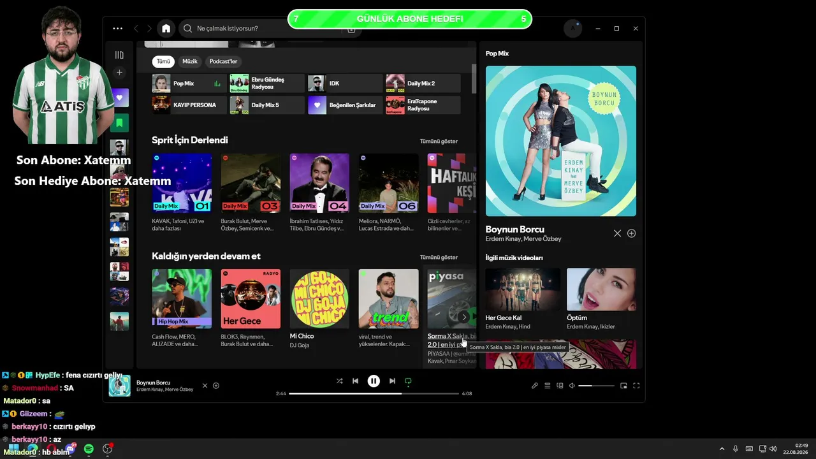816x459 pixels.
Task: Create a new playlist with the plus icon
Action: pos(119,73)
